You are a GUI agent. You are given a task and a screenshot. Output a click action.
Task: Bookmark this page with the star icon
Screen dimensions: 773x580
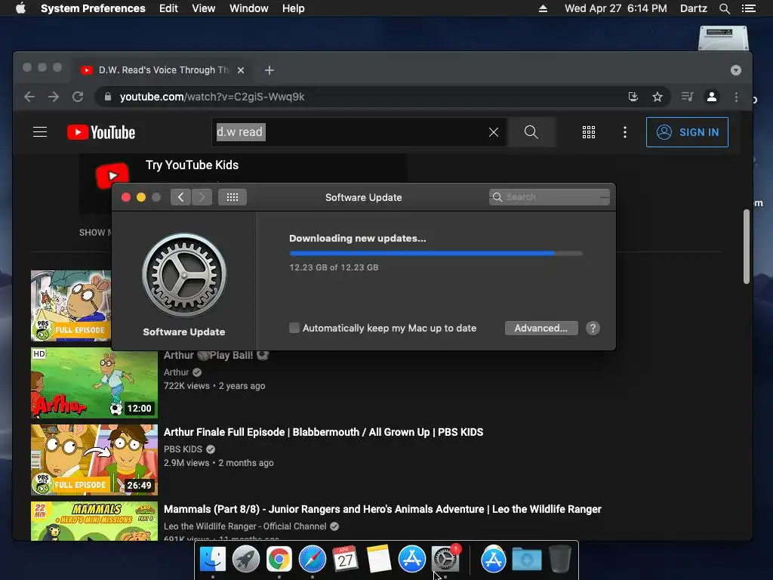point(658,97)
